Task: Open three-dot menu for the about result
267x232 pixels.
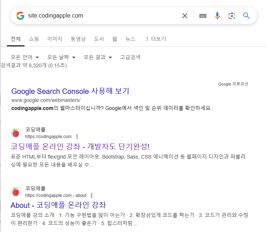Action: coord(92,195)
